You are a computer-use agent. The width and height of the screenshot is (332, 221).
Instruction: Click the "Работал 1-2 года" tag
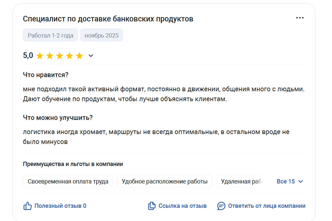coord(50,36)
